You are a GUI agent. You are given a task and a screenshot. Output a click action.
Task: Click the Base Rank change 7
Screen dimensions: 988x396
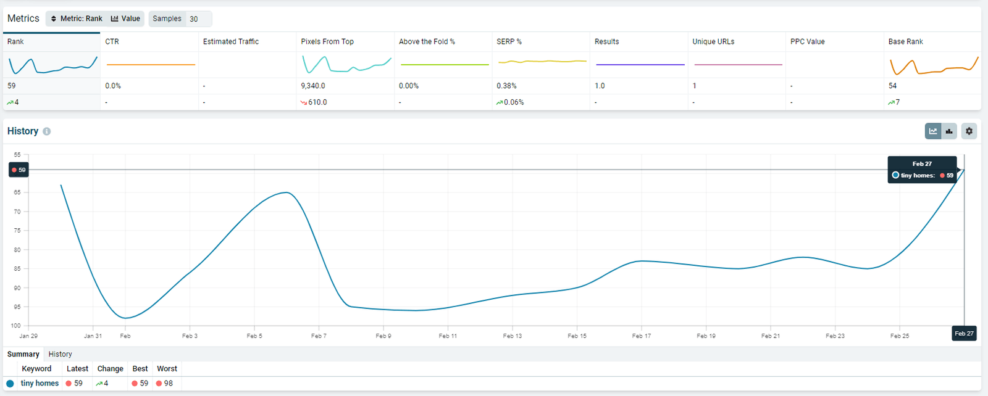pos(894,102)
